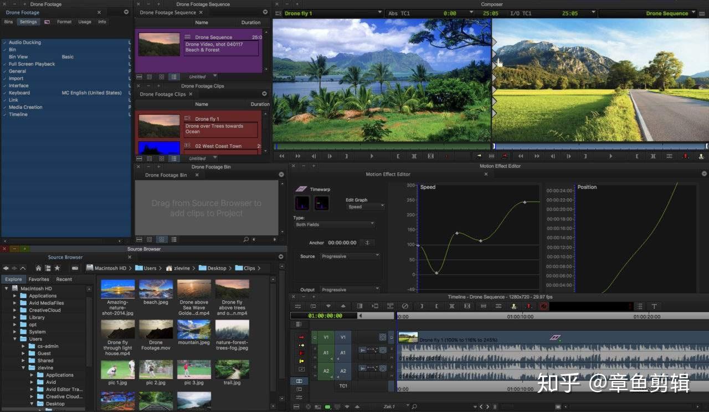Open the Format tab in project window

pos(64,22)
